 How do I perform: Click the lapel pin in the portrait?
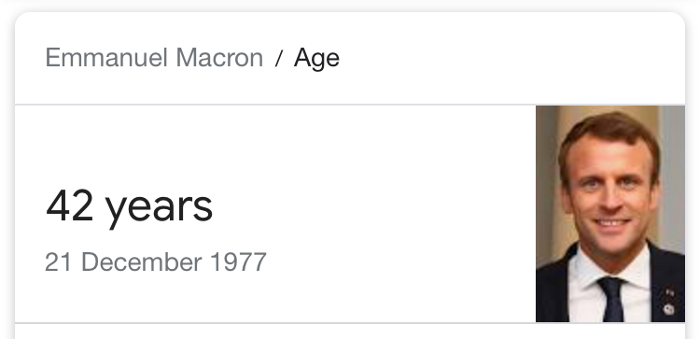click(668, 308)
